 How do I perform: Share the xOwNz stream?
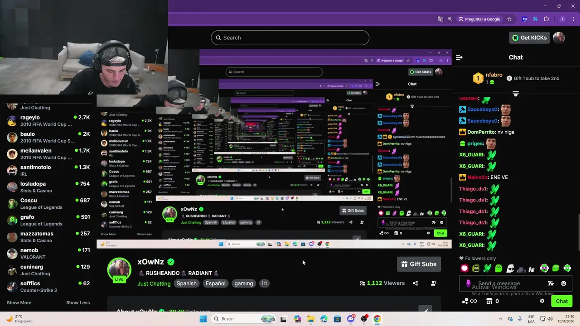point(415,283)
